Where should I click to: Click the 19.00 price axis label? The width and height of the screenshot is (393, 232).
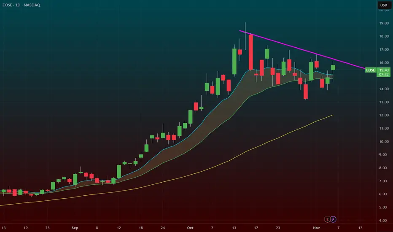coord(384,23)
